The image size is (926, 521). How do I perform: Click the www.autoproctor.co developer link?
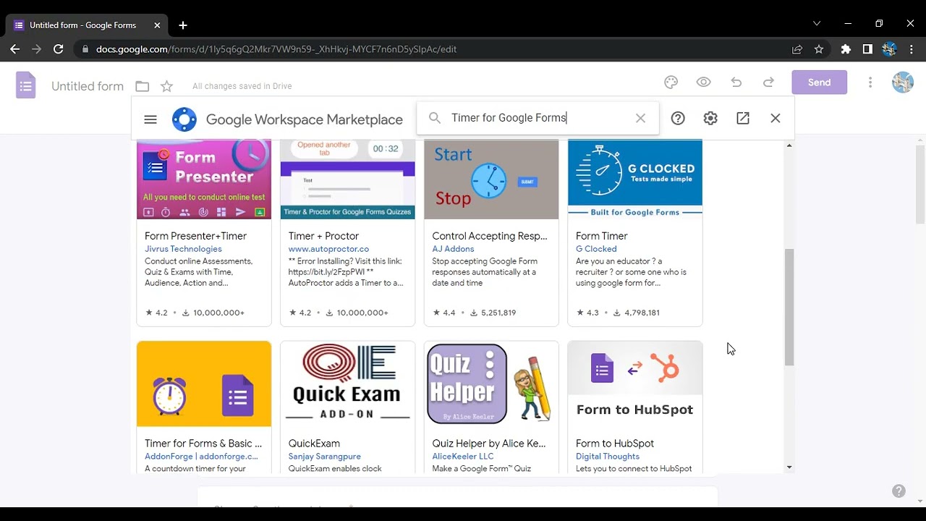click(328, 249)
